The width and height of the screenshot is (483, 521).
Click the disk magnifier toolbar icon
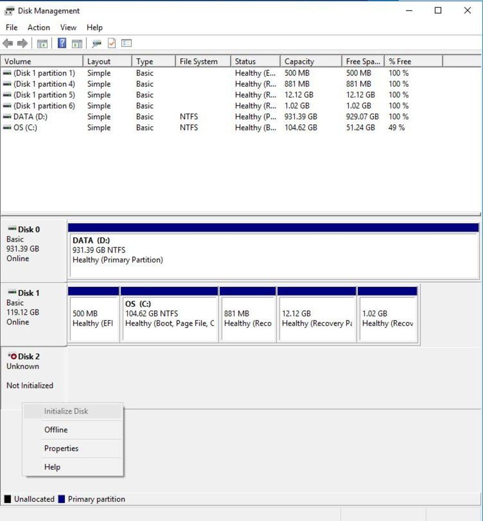[x=97, y=43]
